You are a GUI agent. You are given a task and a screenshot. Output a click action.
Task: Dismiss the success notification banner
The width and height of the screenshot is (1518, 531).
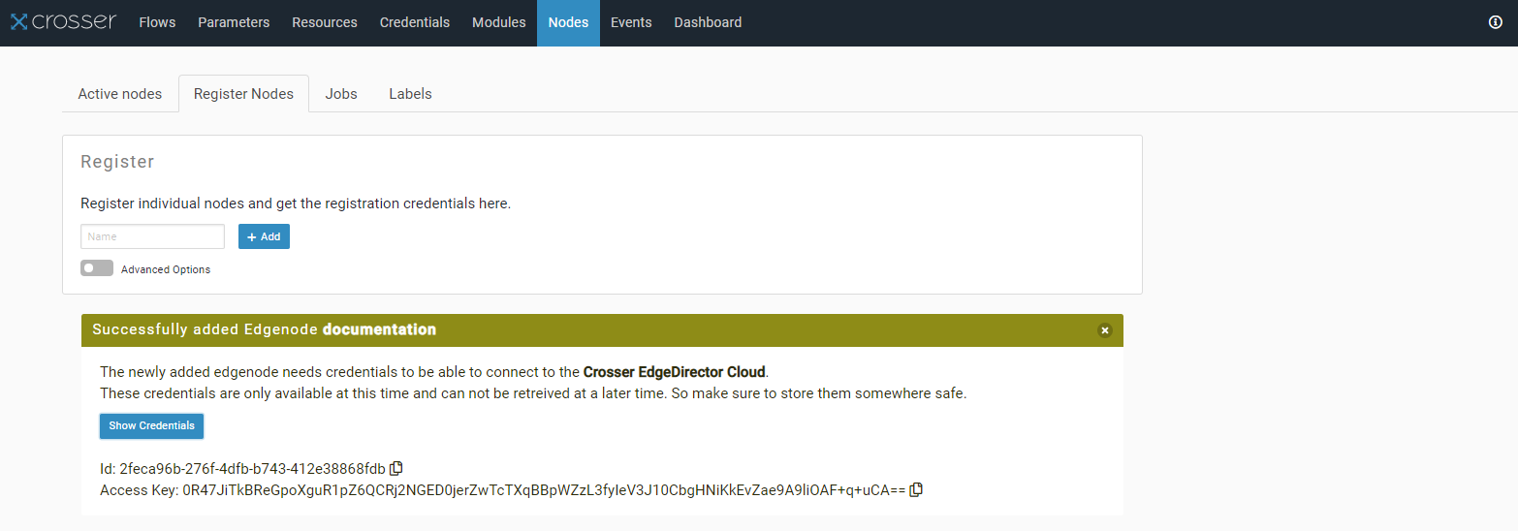point(1104,330)
